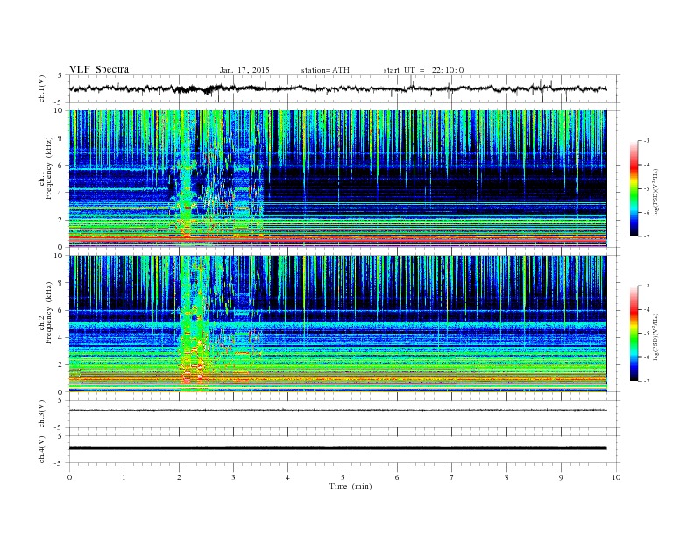Screen dimensions: 694x536
Task: Click the thick ch.4 voltage waveform trace
Action: (x=337, y=448)
